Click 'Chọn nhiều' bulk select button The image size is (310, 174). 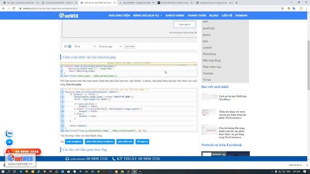tap(129, 46)
